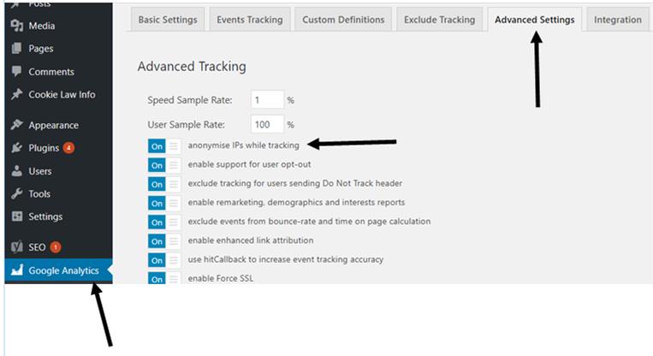This screenshot has height=356, width=653.
Task: Click the Users person icon
Action: click(17, 170)
